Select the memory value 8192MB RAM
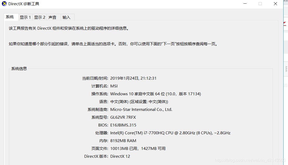Viewport: 288px width, 165px height. [x=123, y=141]
